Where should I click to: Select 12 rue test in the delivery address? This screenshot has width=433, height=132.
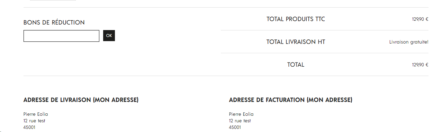pyautogui.click(x=34, y=121)
